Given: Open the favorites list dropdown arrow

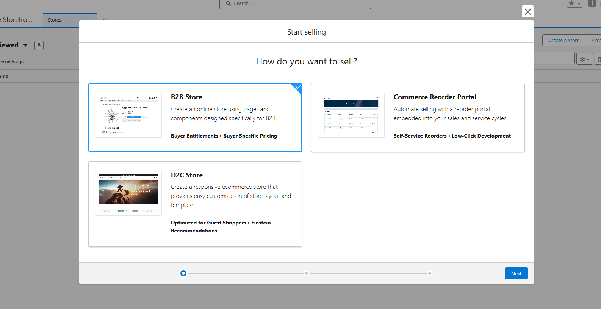Looking at the screenshot, I should pyautogui.click(x=579, y=4).
